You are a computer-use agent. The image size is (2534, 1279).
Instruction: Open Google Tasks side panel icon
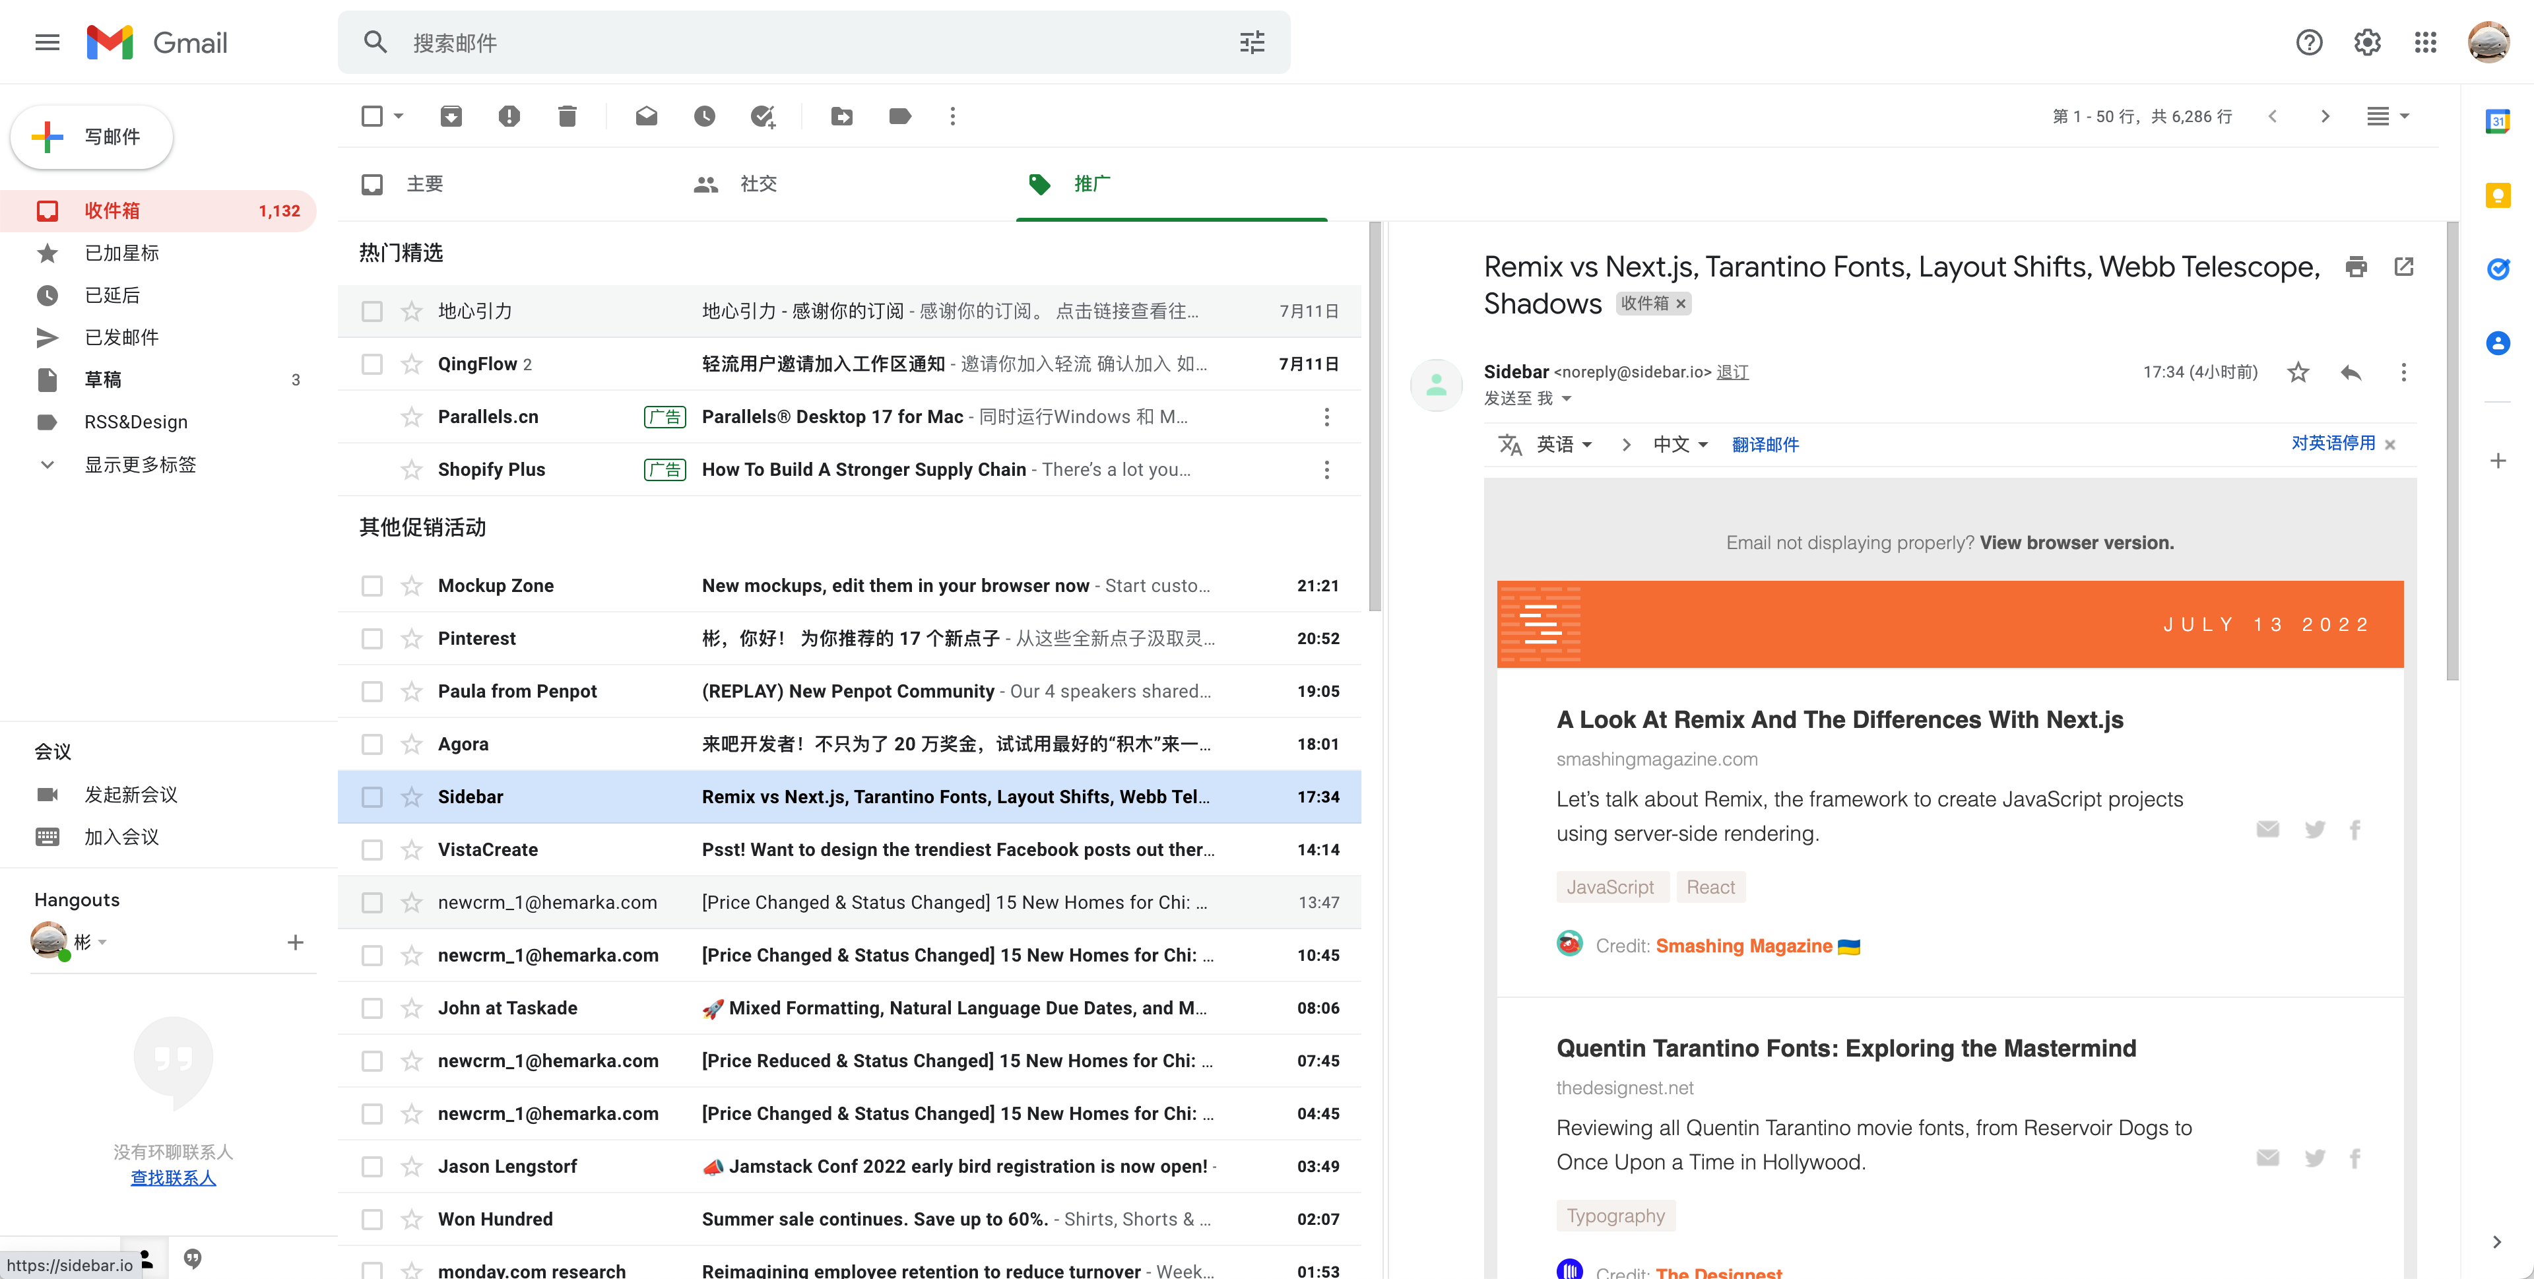(x=2498, y=269)
